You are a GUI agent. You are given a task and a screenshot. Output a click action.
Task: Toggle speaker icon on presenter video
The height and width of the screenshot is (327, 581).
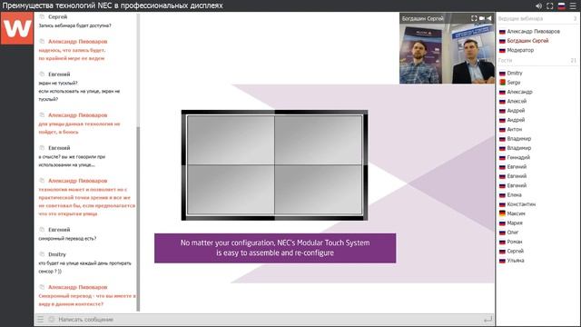(x=489, y=18)
